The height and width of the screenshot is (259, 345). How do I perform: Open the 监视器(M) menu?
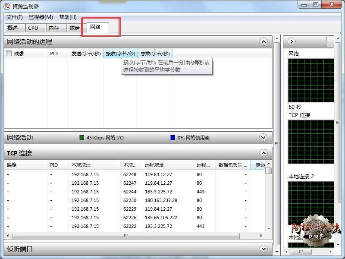41,17
